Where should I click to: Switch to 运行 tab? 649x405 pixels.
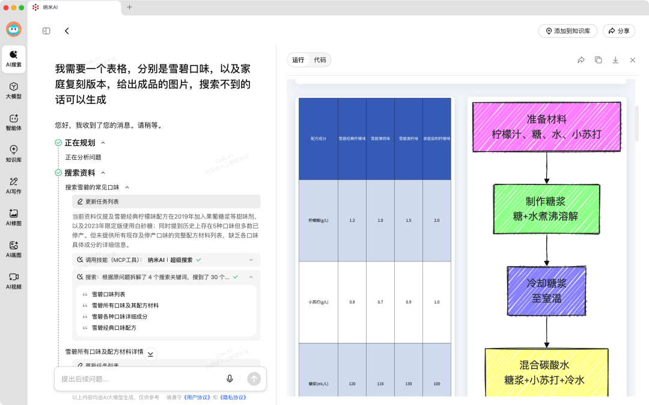tap(298, 60)
